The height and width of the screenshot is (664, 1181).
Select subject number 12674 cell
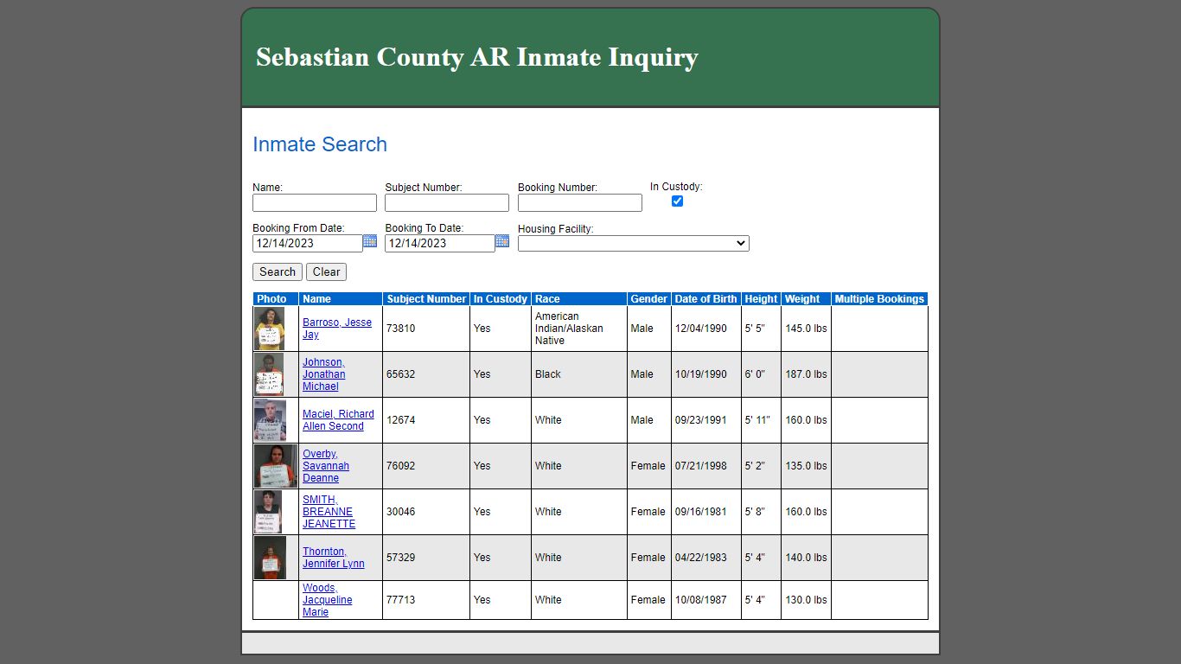[x=426, y=420]
